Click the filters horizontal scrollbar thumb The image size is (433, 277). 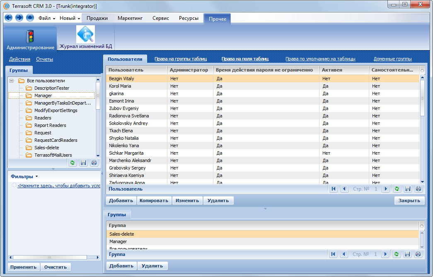pyautogui.click(x=50, y=257)
